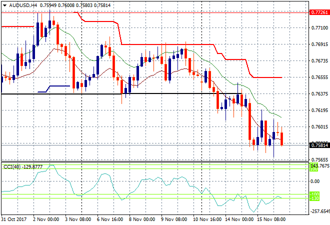Click the 9 Nov 08:00 time label
Image resolution: width=330 pixels, height=225 pixels.
tap(174, 219)
